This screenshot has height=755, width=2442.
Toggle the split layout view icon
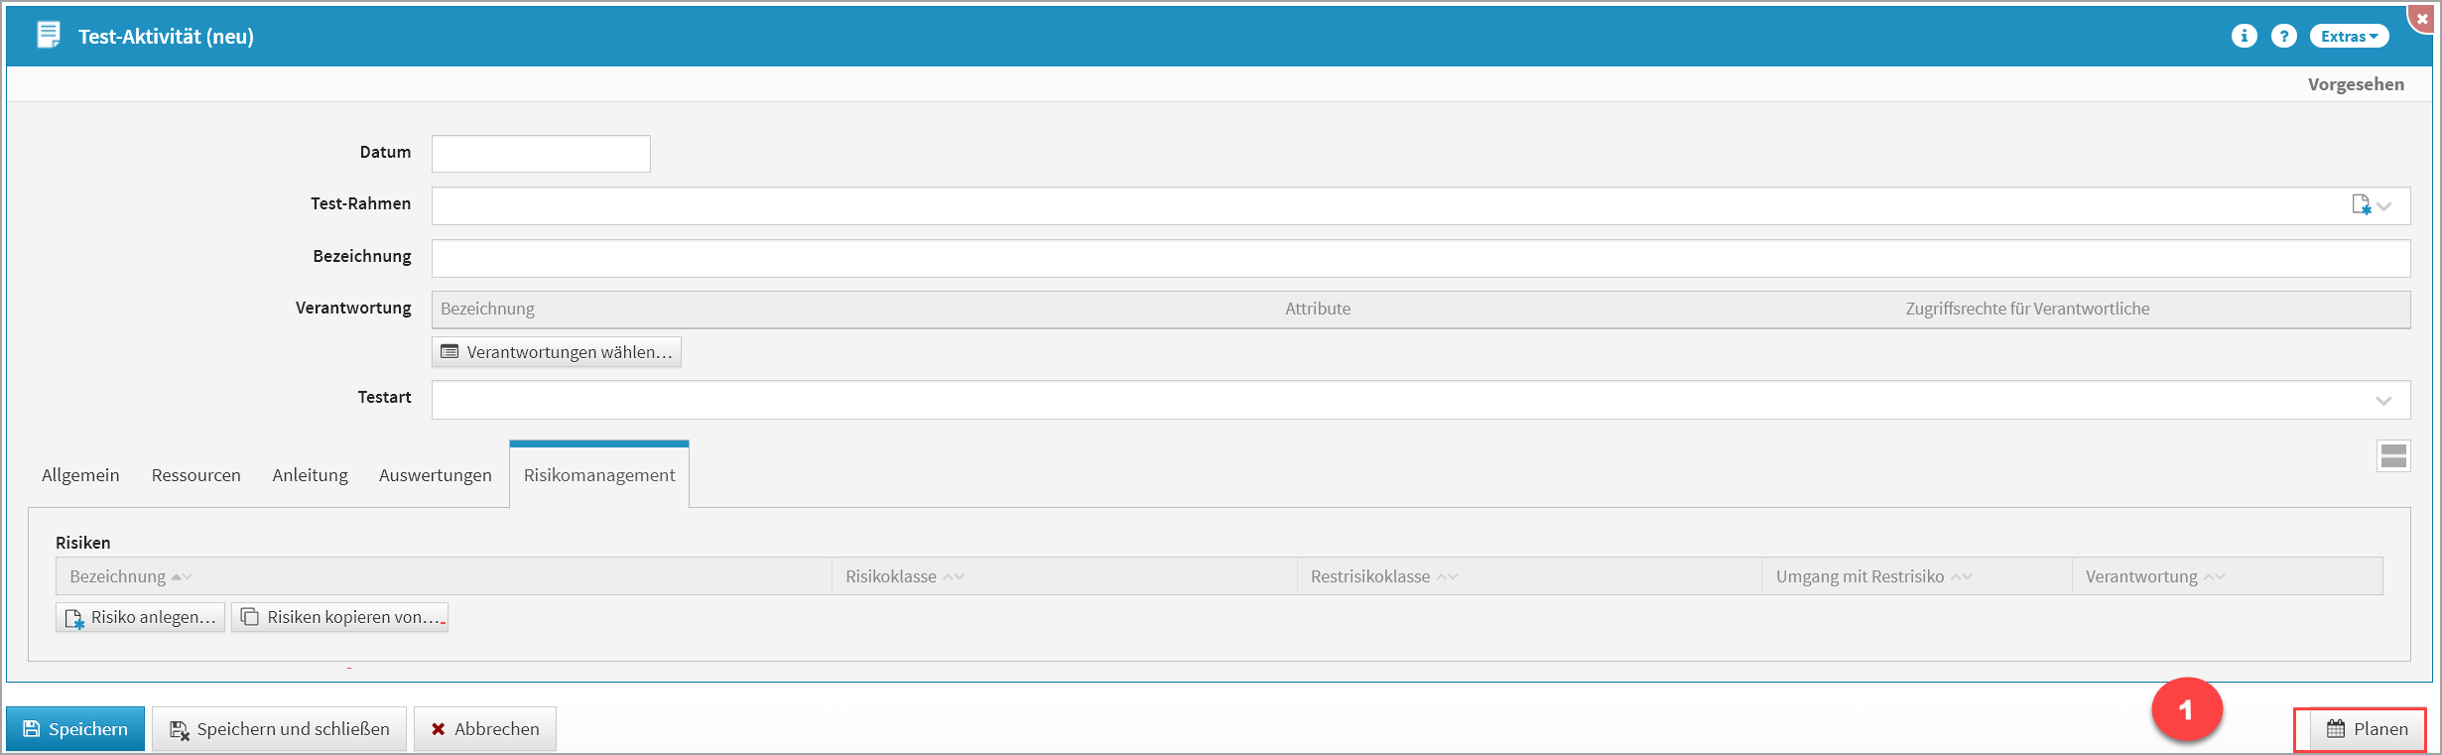click(x=2393, y=456)
